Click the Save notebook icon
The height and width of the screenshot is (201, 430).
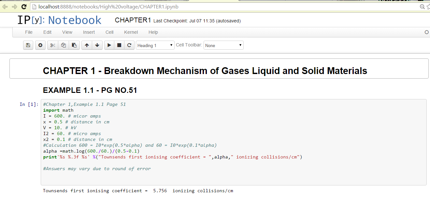click(x=28, y=45)
